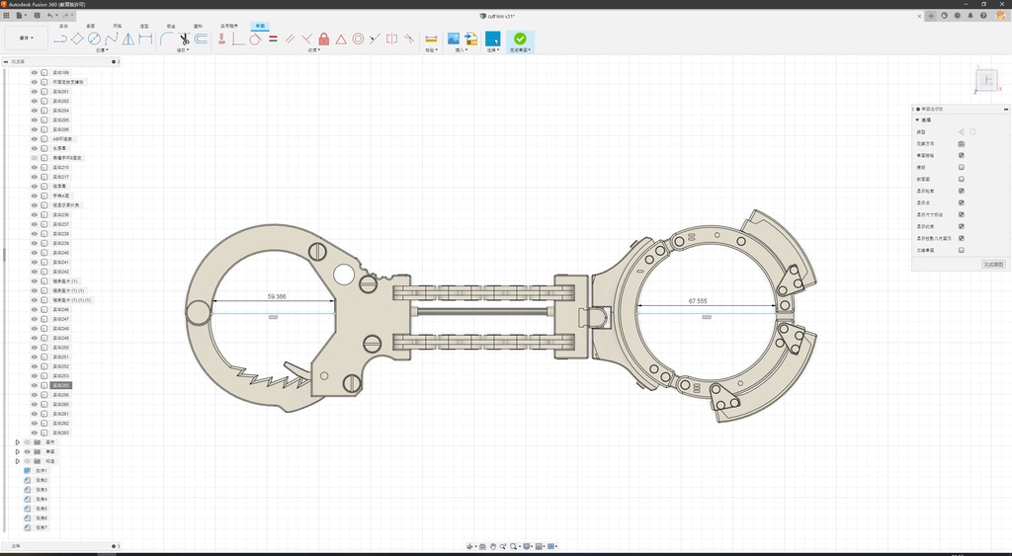
Task: Toggle the 三维草图 3D sketch checkbox
Action: coord(961,250)
